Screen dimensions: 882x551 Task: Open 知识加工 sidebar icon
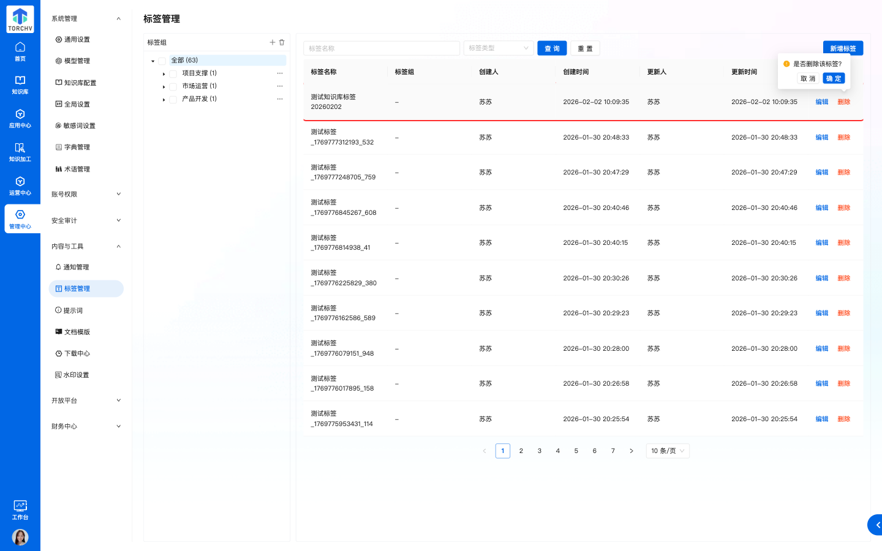tap(20, 152)
